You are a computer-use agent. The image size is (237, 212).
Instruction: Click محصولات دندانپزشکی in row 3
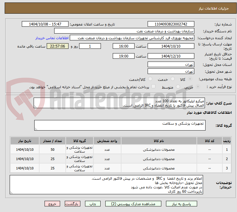159,168
